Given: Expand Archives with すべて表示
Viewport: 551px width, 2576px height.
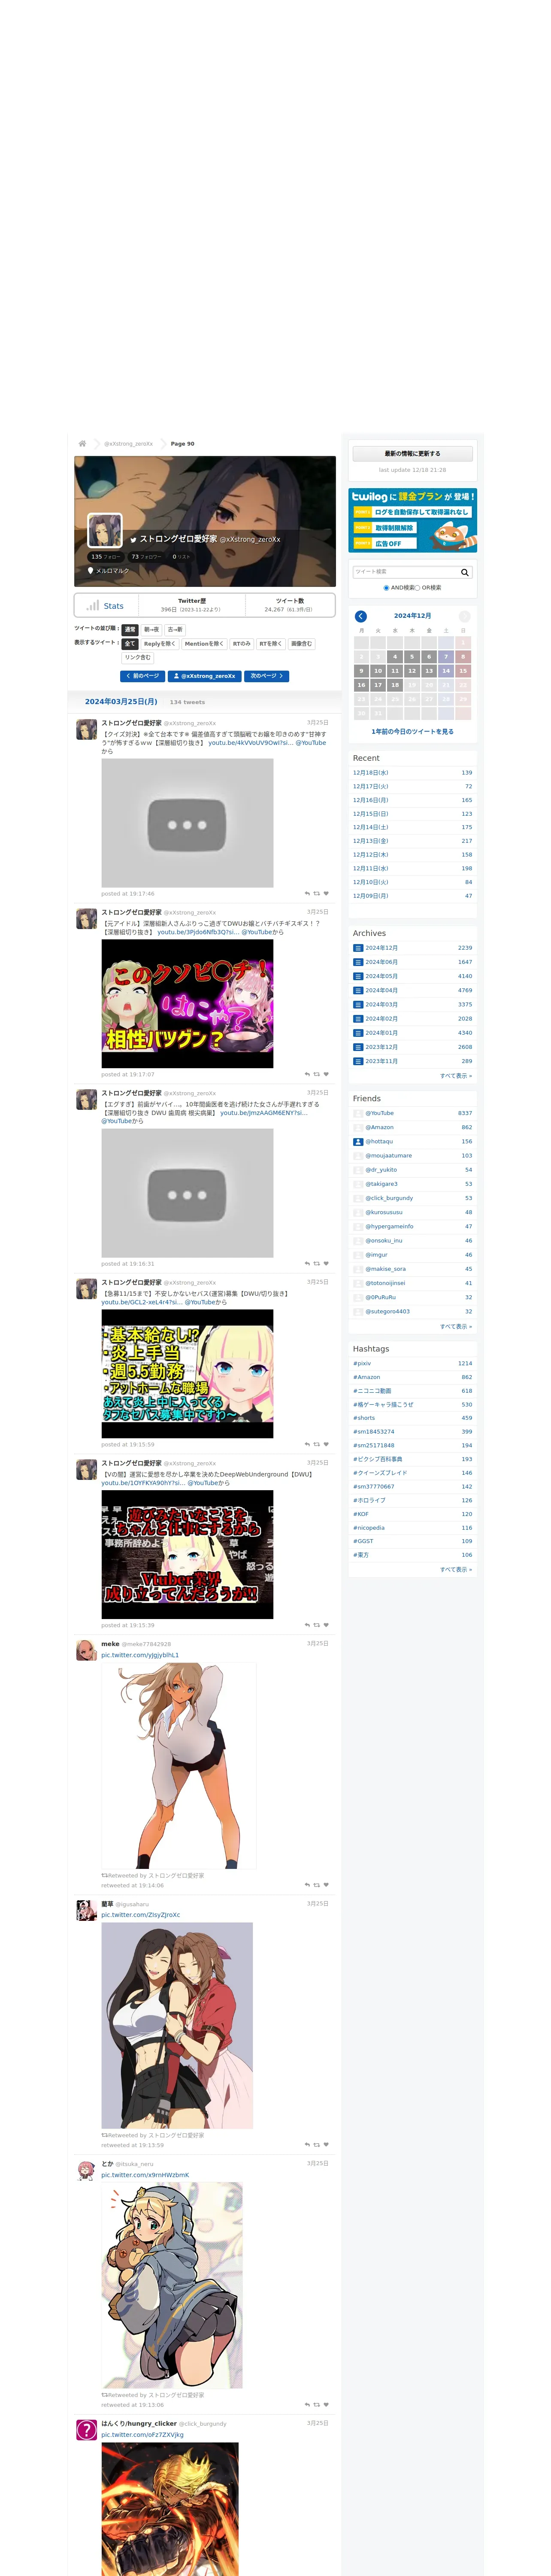Looking at the screenshot, I should (456, 1076).
